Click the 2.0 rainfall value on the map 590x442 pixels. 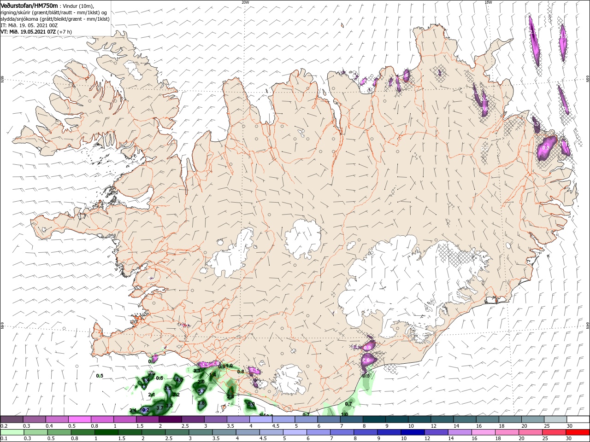[x=201, y=382]
